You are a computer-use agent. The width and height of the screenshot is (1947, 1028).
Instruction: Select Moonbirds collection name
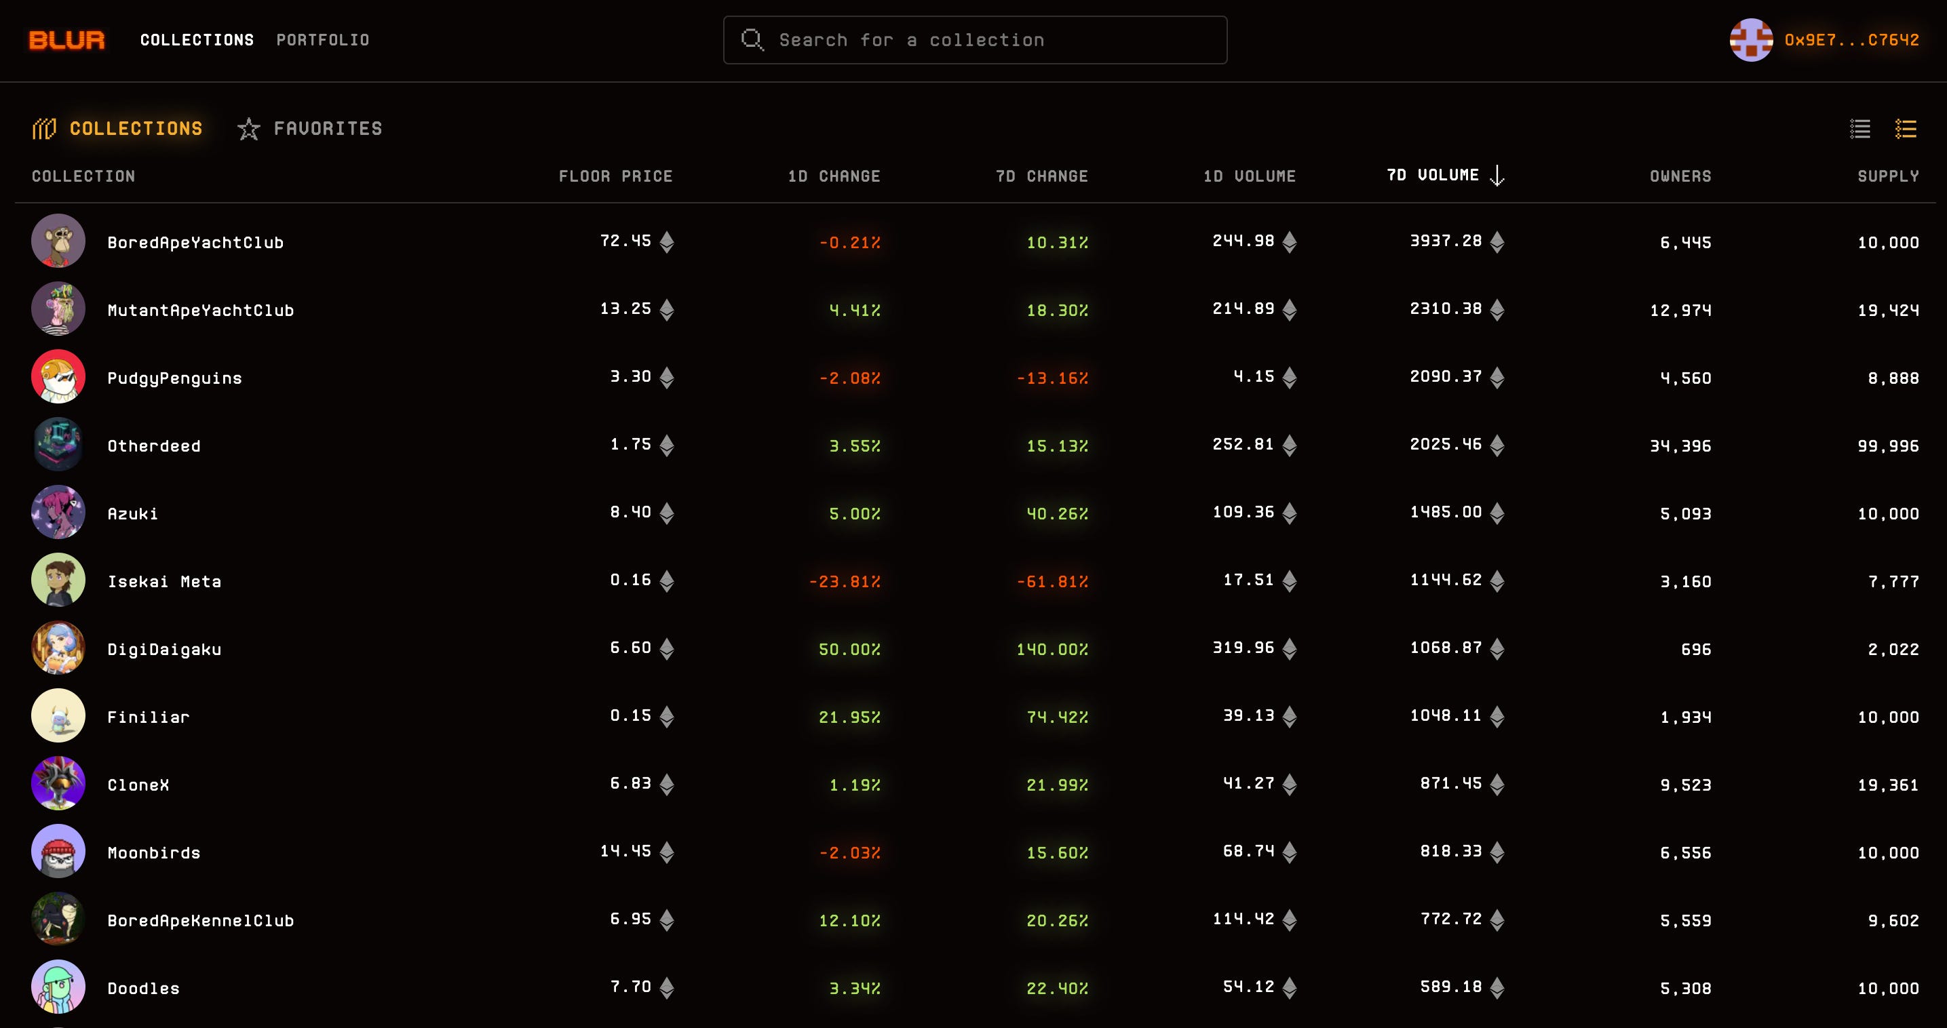click(x=154, y=853)
